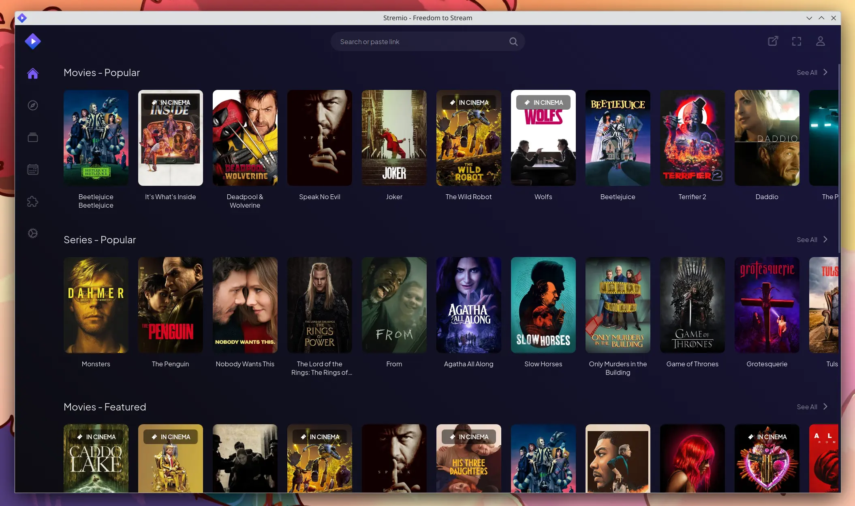Image resolution: width=855 pixels, height=506 pixels.
Task: Click See All for Series - Popular
Action: click(x=807, y=240)
